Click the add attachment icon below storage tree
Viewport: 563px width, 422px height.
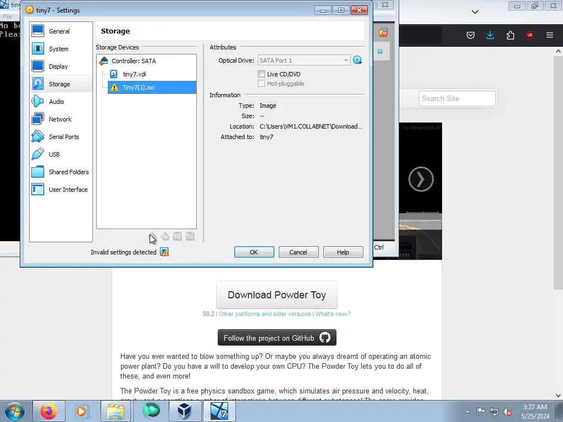coord(178,236)
